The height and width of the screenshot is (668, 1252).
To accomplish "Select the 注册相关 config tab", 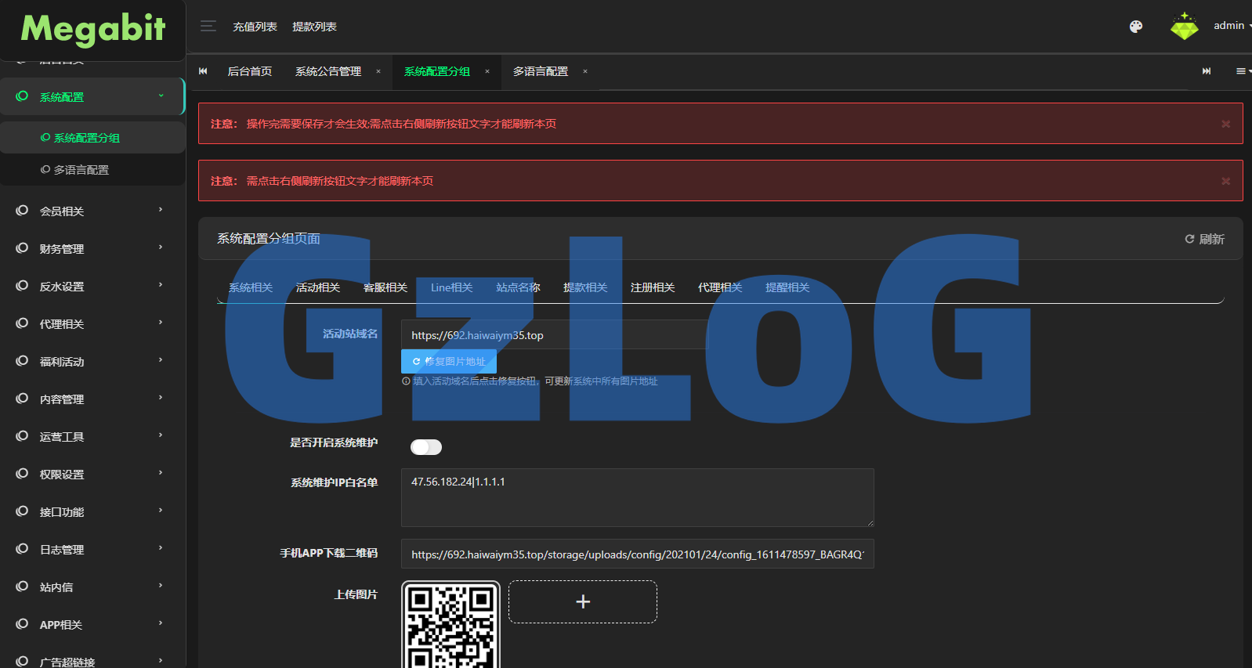I will click(x=652, y=287).
